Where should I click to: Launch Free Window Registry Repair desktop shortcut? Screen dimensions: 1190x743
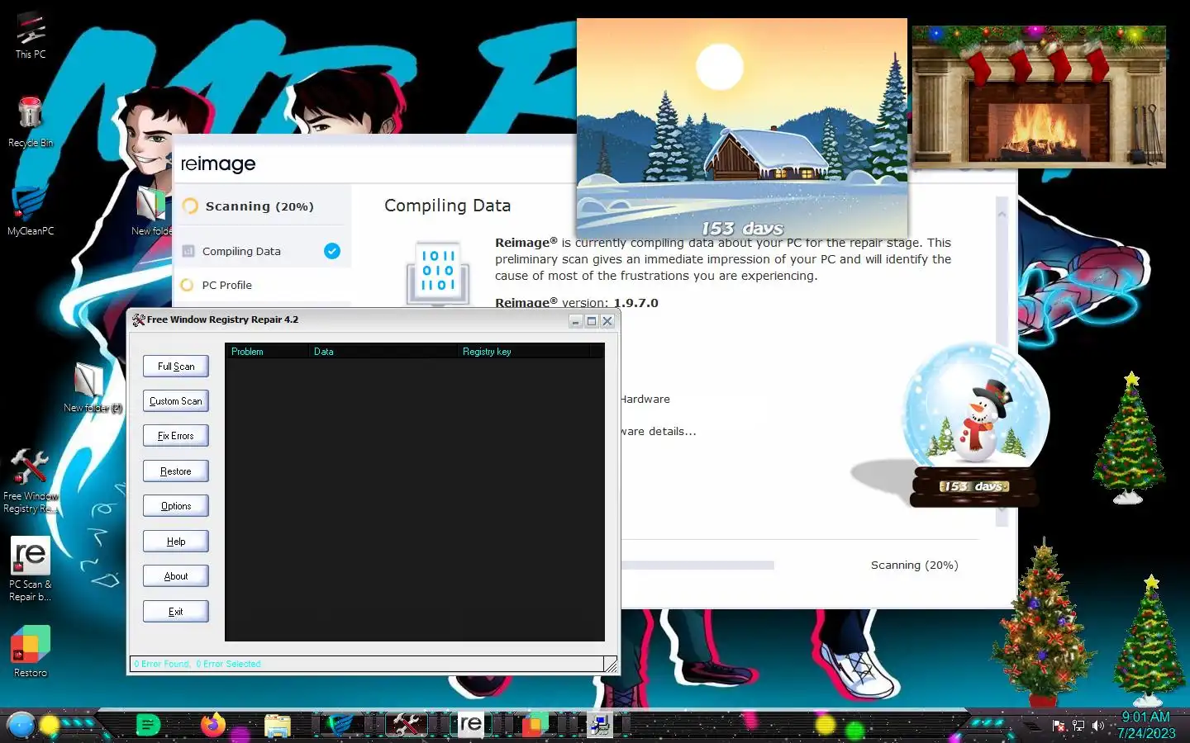(x=31, y=480)
